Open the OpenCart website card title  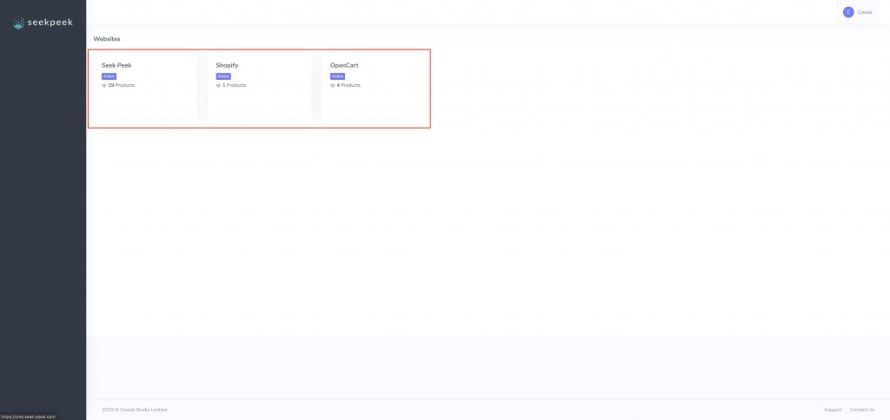(344, 65)
